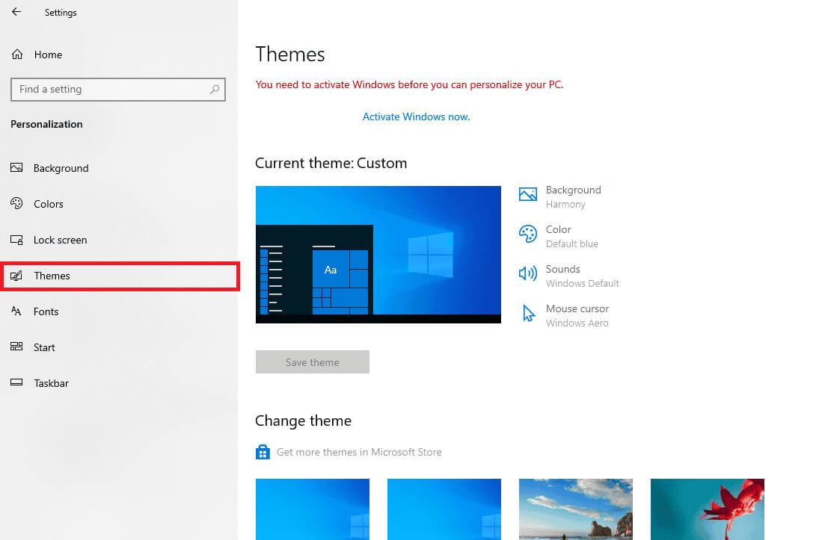Image resolution: width=813 pixels, height=540 pixels.
Task: Open Color Default blue theme setting
Action: coord(559,236)
